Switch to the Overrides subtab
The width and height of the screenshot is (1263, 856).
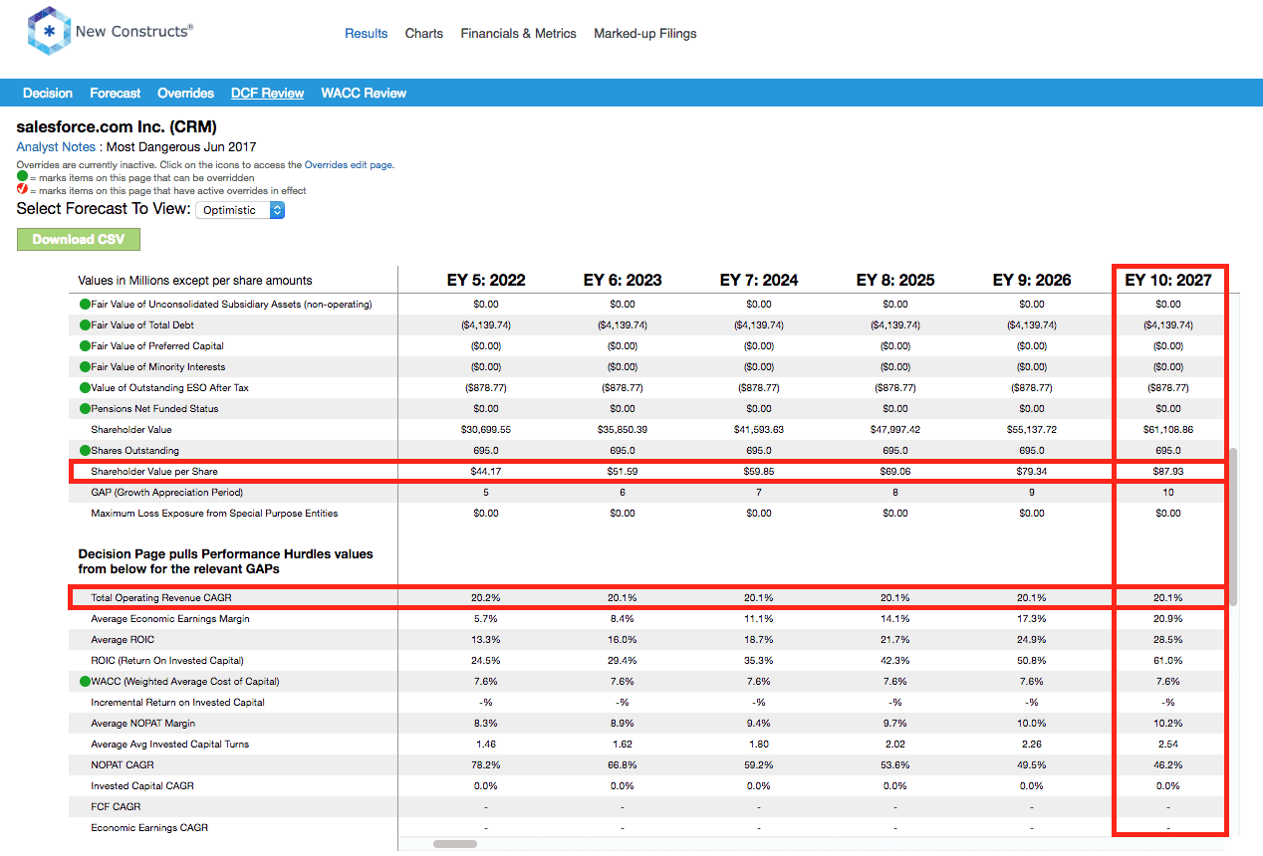pyautogui.click(x=185, y=93)
